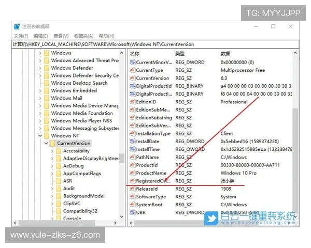Select the ProductName value icon
Screen dimensions: 311x248
tap(132, 173)
